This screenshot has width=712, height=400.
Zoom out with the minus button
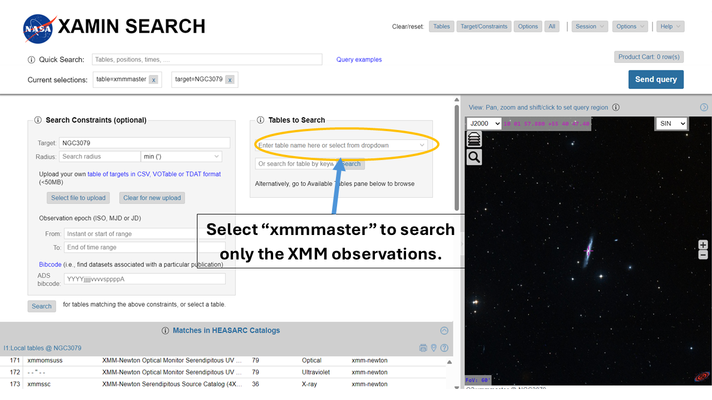click(x=703, y=255)
